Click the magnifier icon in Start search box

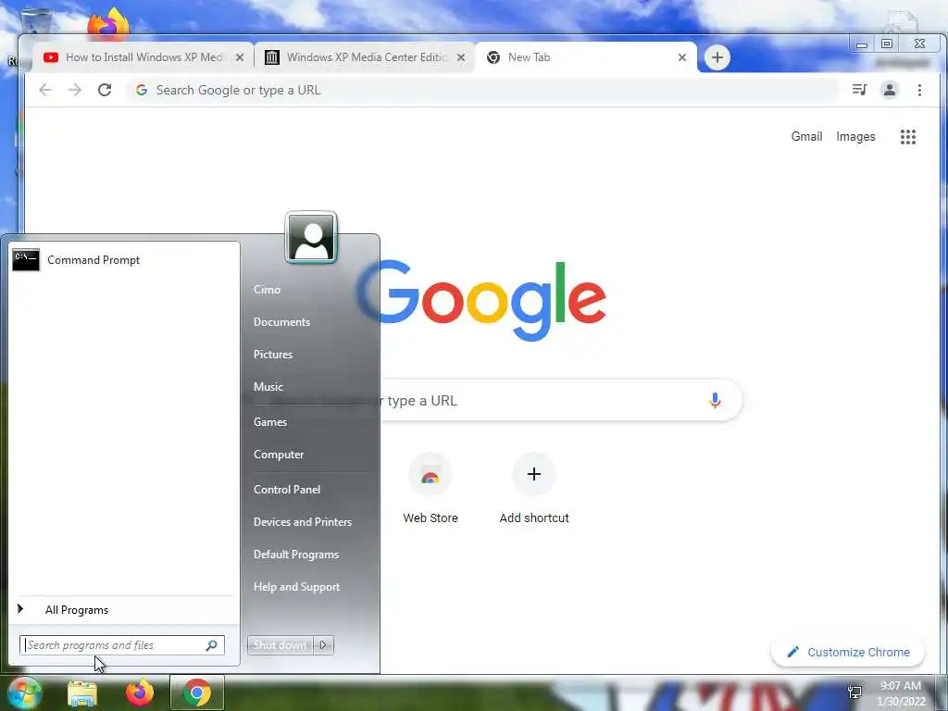[x=212, y=645]
